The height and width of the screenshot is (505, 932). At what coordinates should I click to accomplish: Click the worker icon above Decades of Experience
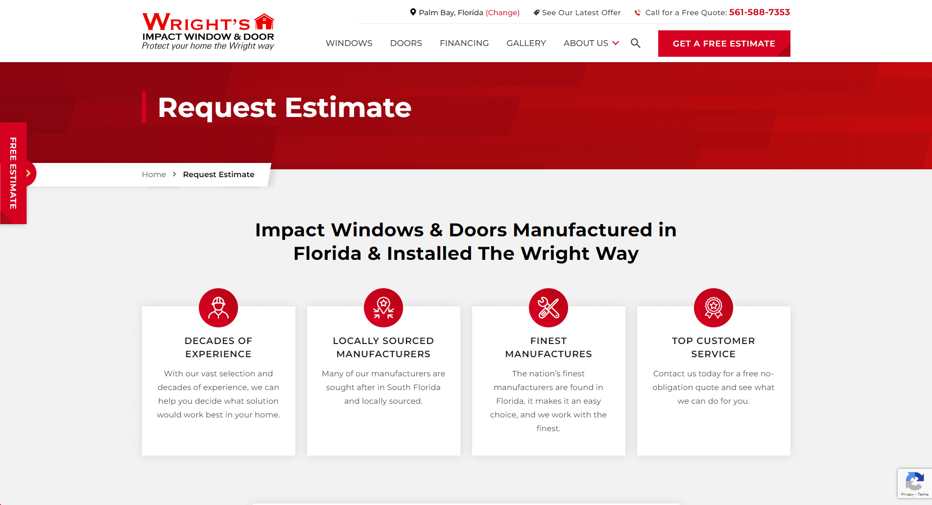point(218,308)
